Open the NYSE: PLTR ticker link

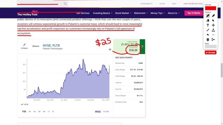(51, 45)
